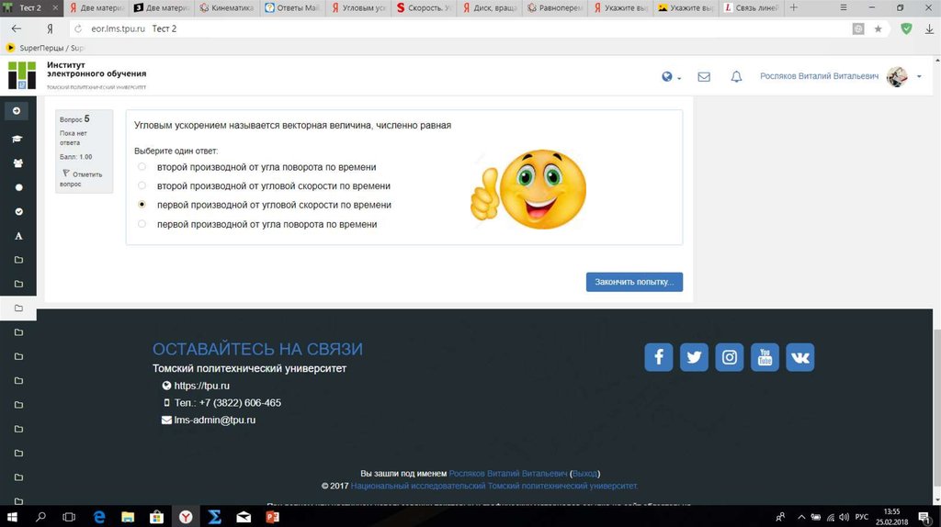
Task: Open Yandex browser from taskbar
Action: point(186,517)
